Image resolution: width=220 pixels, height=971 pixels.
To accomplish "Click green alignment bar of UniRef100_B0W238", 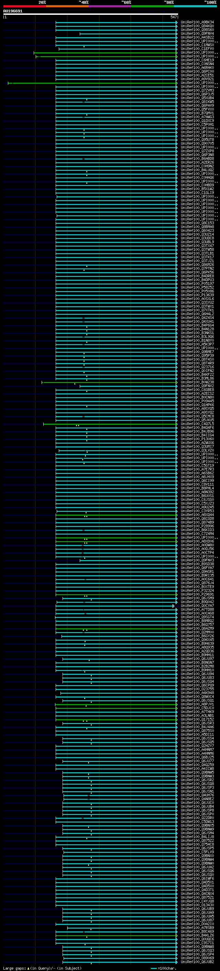I will click(x=109, y=383).
